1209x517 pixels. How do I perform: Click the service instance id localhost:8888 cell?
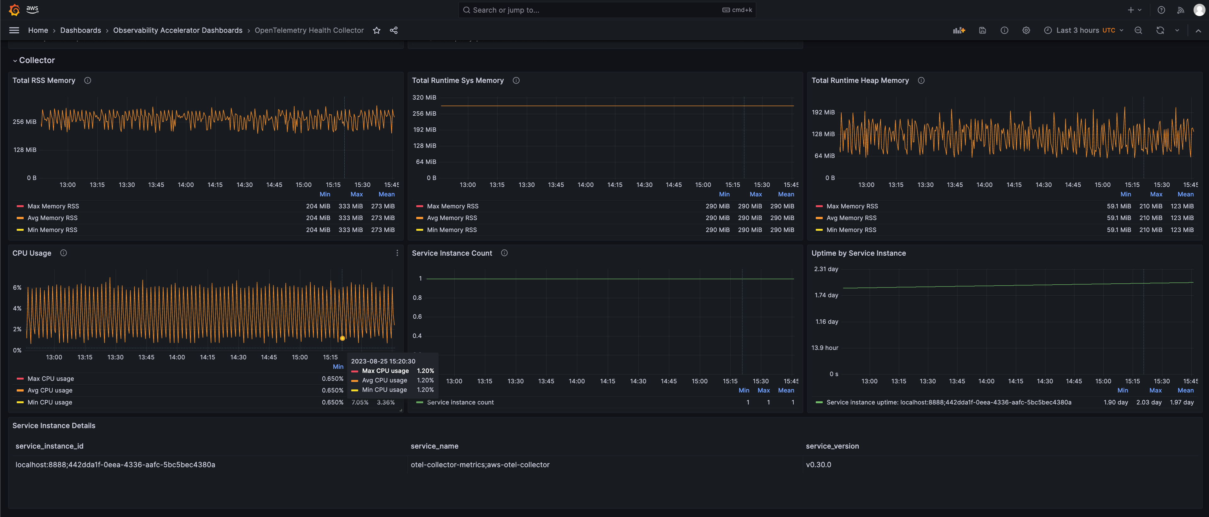(x=115, y=464)
